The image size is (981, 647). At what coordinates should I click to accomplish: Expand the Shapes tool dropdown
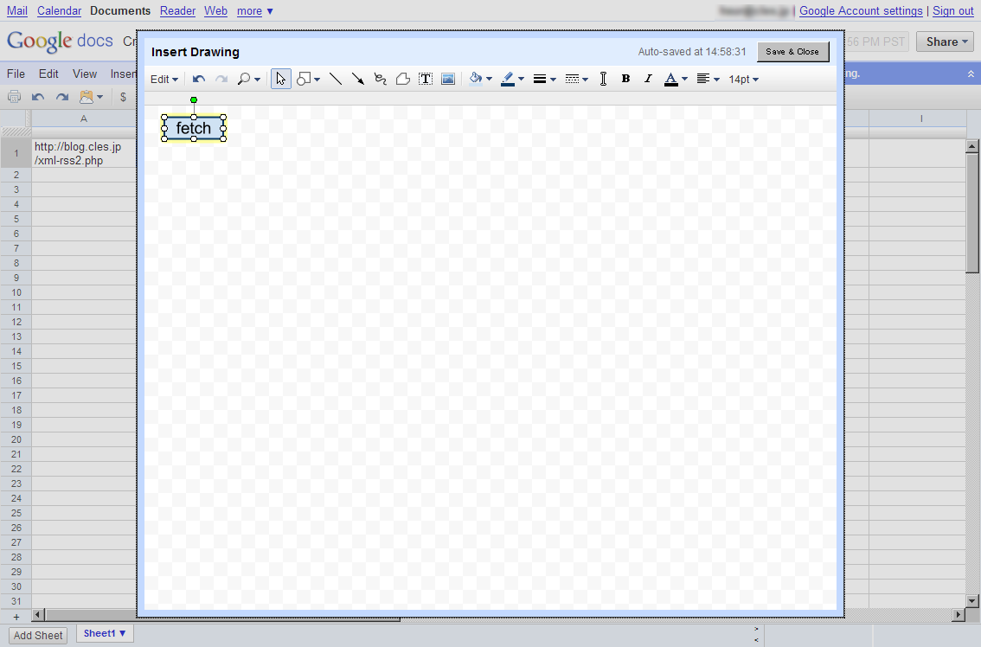pyautogui.click(x=308, y=79)
